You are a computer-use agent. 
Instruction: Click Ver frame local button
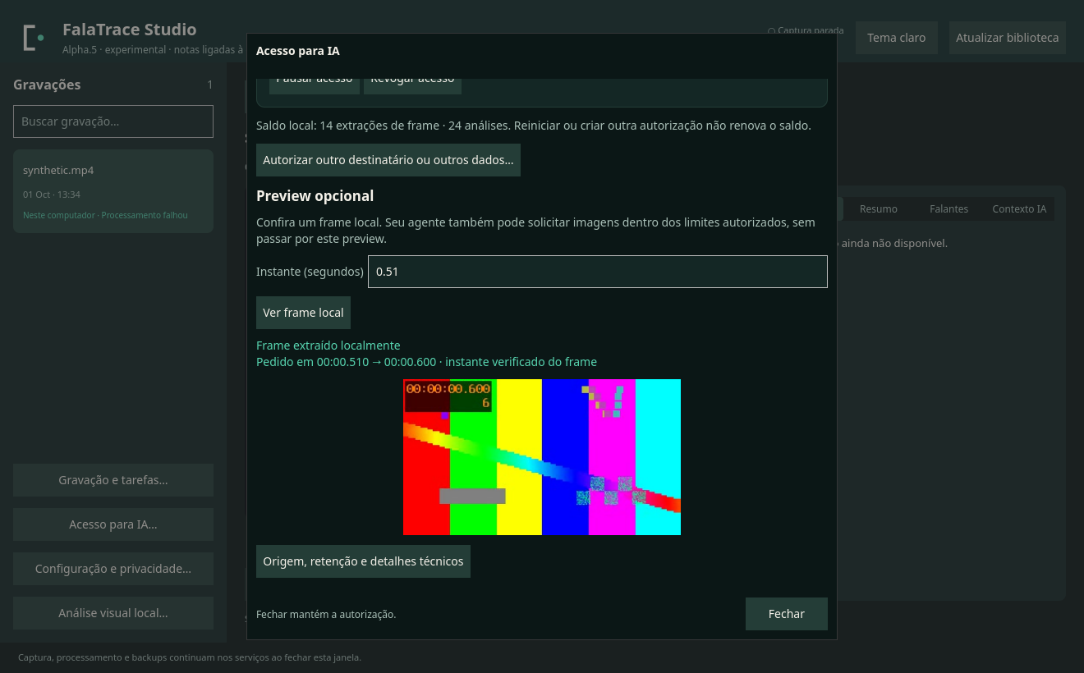303,313
